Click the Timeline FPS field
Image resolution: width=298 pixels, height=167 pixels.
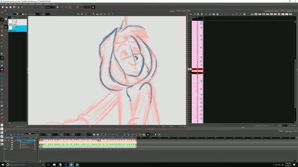point(78,135)
